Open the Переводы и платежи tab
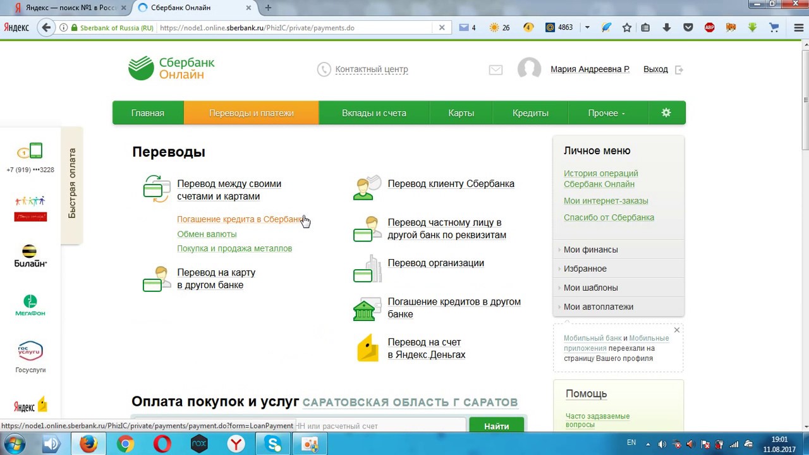 pyautogui.click(x=252, y=113)
